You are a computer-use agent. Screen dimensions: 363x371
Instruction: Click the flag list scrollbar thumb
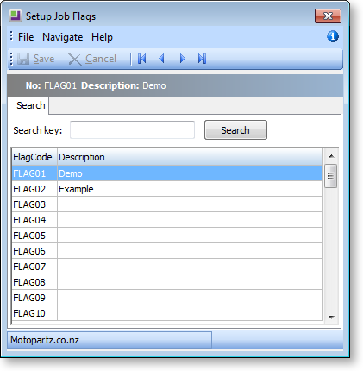click(331, 176)
